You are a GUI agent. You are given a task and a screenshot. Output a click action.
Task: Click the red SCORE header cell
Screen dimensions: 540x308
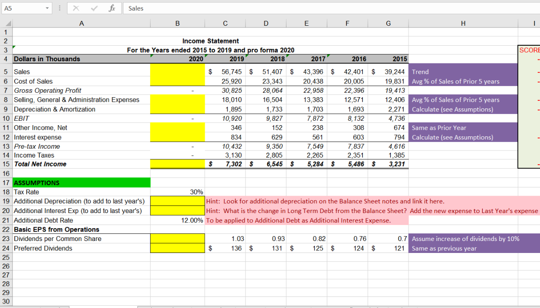(531, 50)
